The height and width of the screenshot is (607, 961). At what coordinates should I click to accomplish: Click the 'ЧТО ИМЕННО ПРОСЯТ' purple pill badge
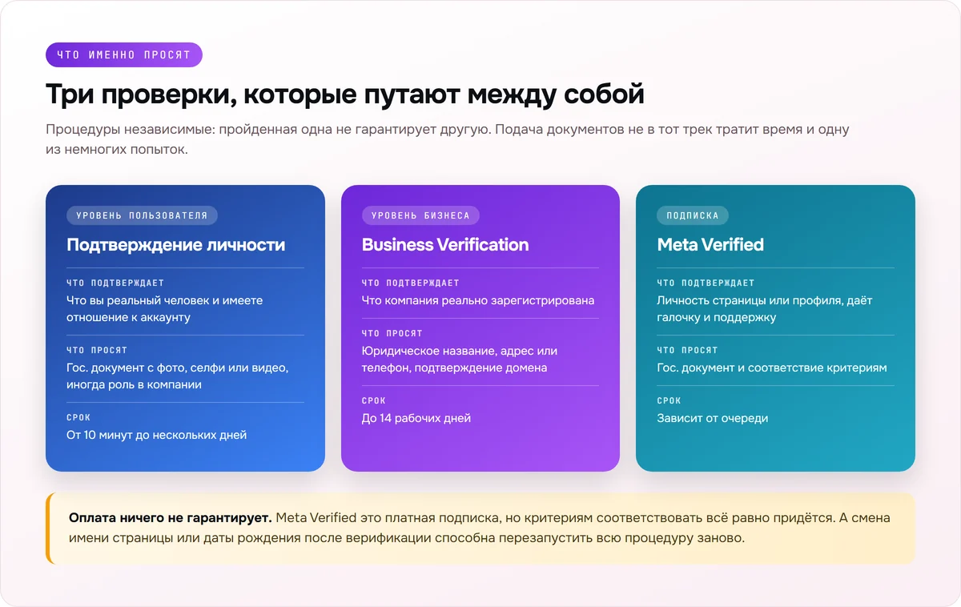point(124,55)
